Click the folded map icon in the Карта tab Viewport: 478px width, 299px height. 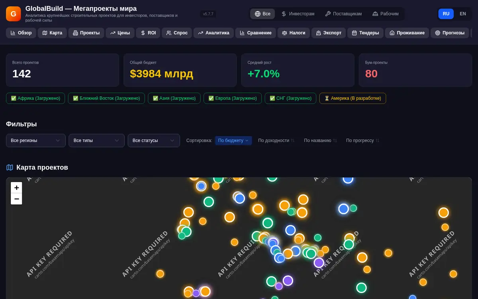coord(45,33)
